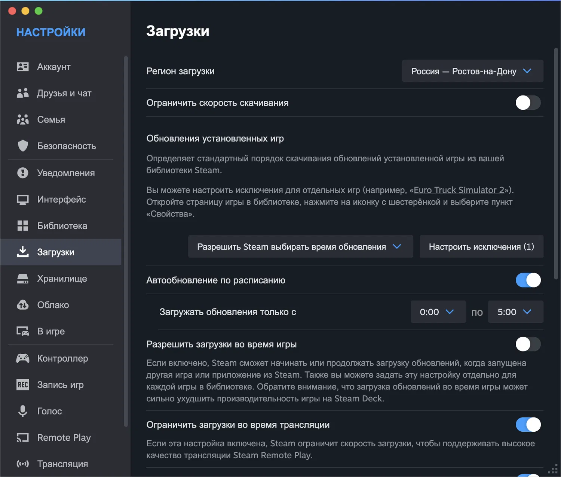Click the Настроить исключения (1) button
The height and width of the screenshot is (477, 561).
click(x=481, y=247)
